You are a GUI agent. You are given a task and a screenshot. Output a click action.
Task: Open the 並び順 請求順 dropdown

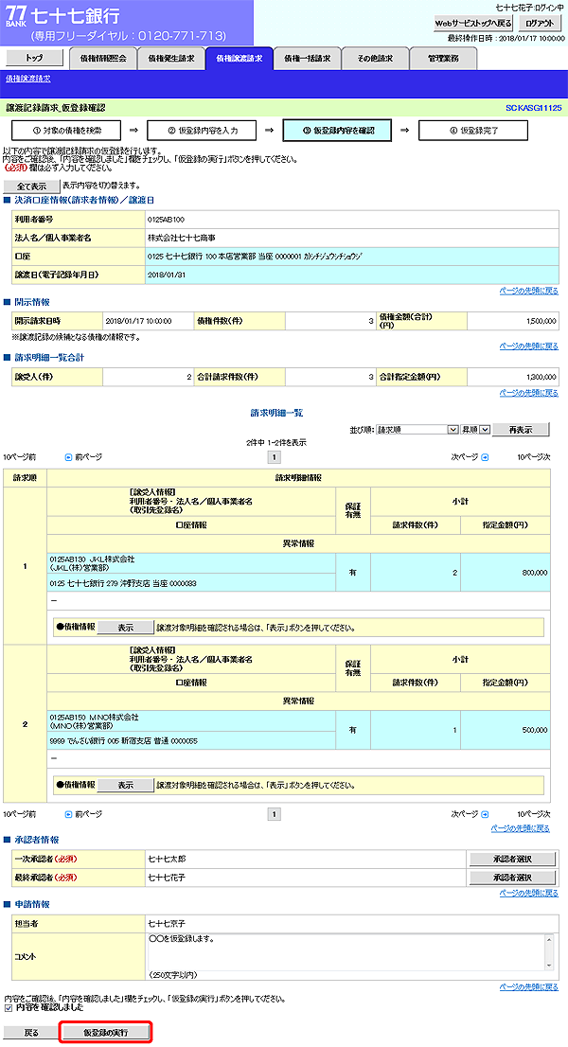click(x=417, y=430)
